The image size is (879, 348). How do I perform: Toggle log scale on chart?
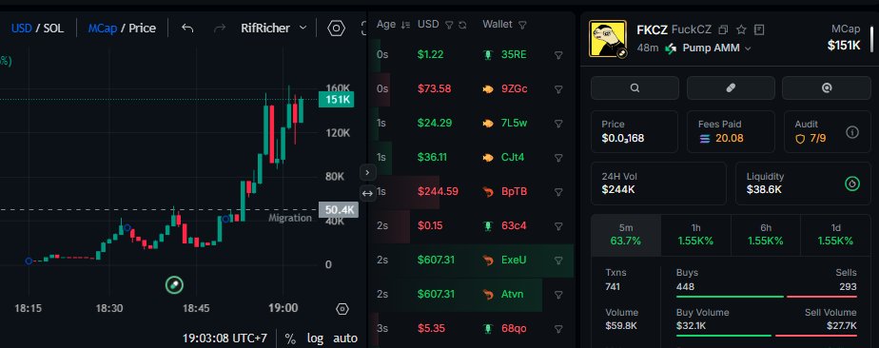(x=315, y=338)
